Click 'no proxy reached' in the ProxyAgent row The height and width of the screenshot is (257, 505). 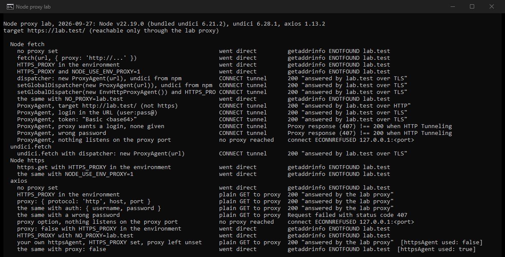click(x=247, y=140)
